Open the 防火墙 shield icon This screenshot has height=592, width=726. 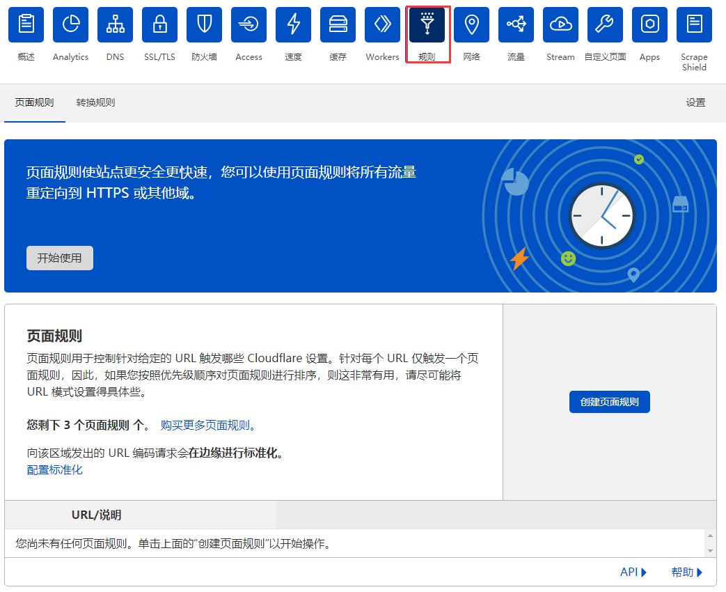(x=204, y=24)
